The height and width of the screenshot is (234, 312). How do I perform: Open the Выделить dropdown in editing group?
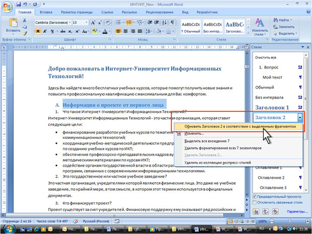(285, 33)
